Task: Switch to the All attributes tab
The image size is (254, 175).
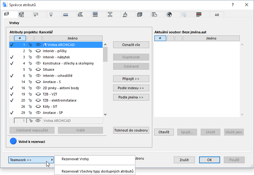Action: (x=217, y=15)
